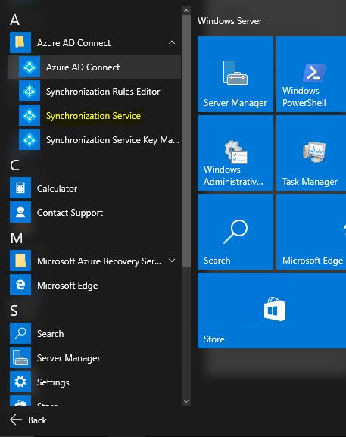Click the Server Manager icon in app list
Image resolution: width=346 pixels, height=437 pixels.
[20, 357]
